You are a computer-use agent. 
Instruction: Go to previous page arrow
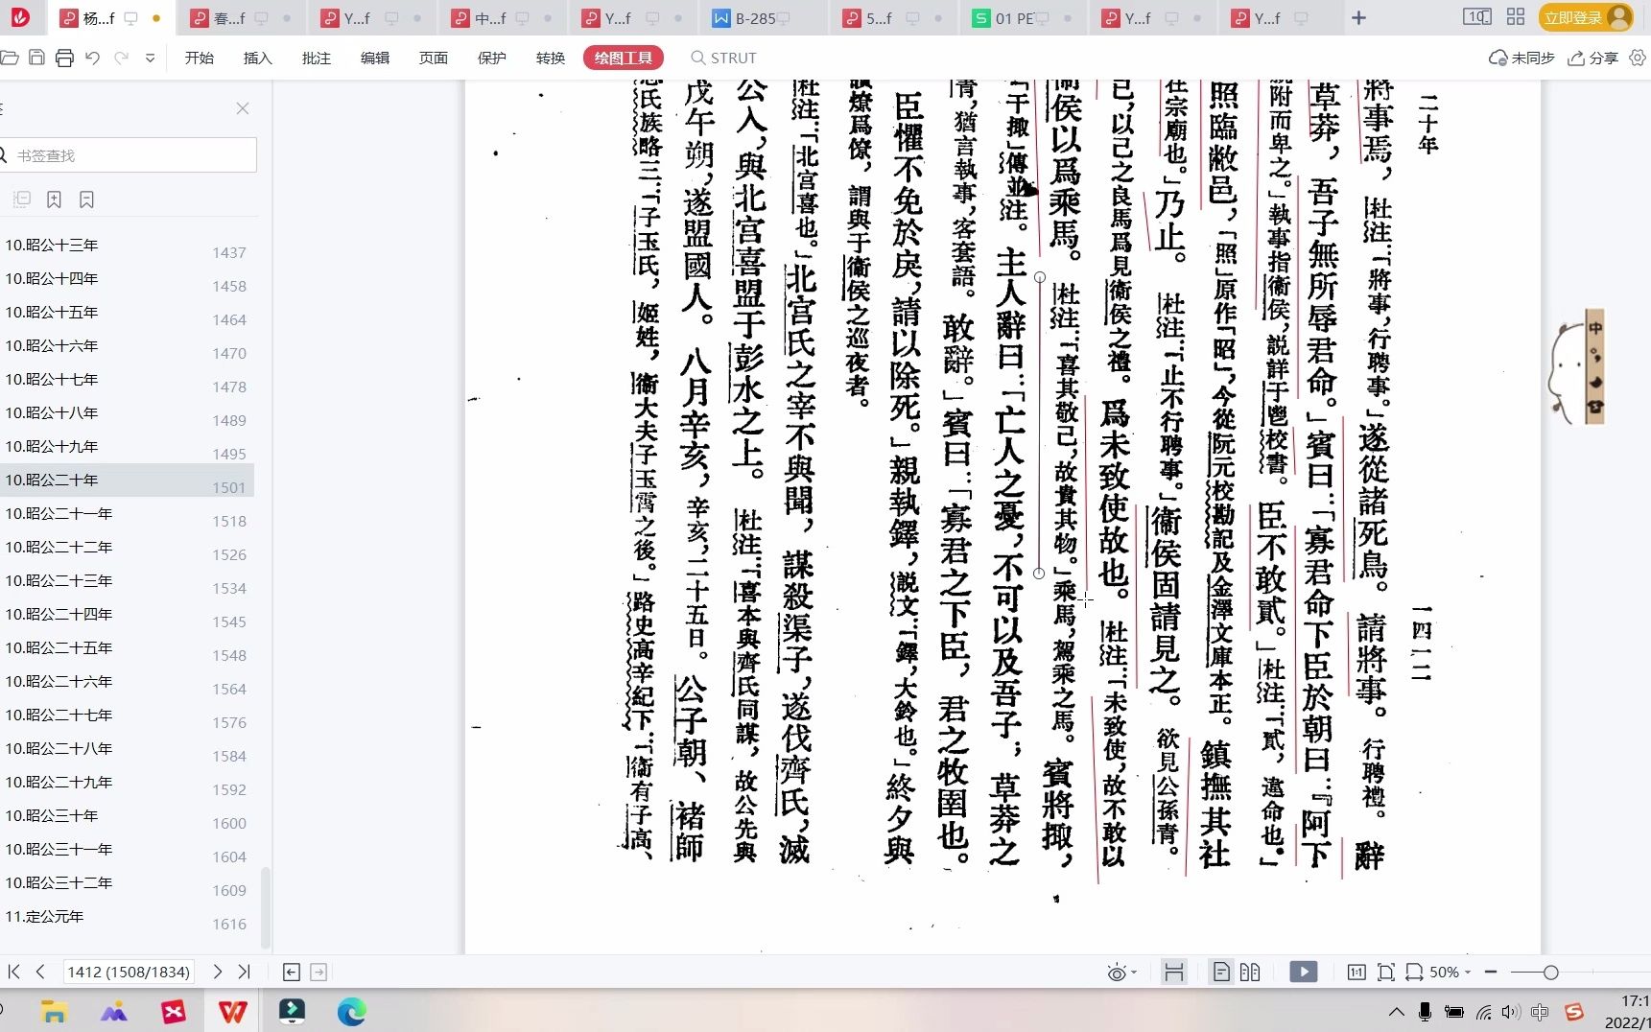(x=40, y=972)
